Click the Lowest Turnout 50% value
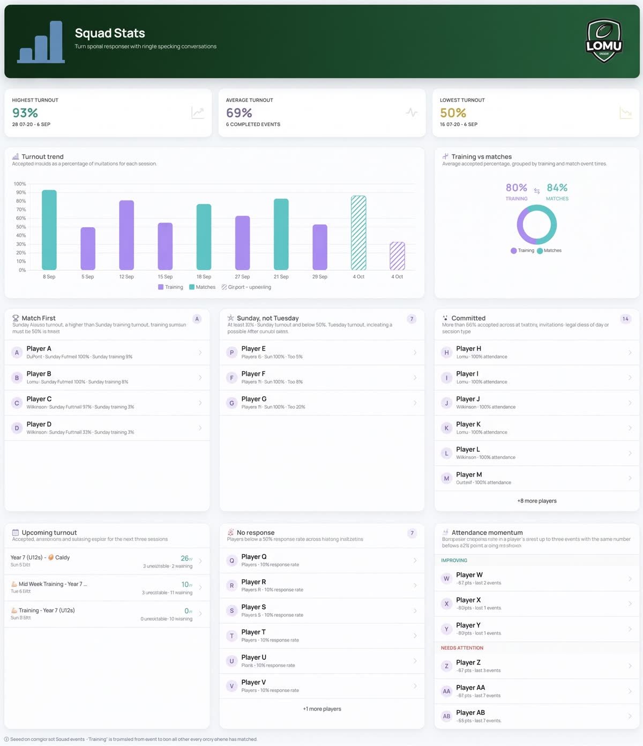Image resolution: width=643 pixels, height=746 pixels. (453, 113)
